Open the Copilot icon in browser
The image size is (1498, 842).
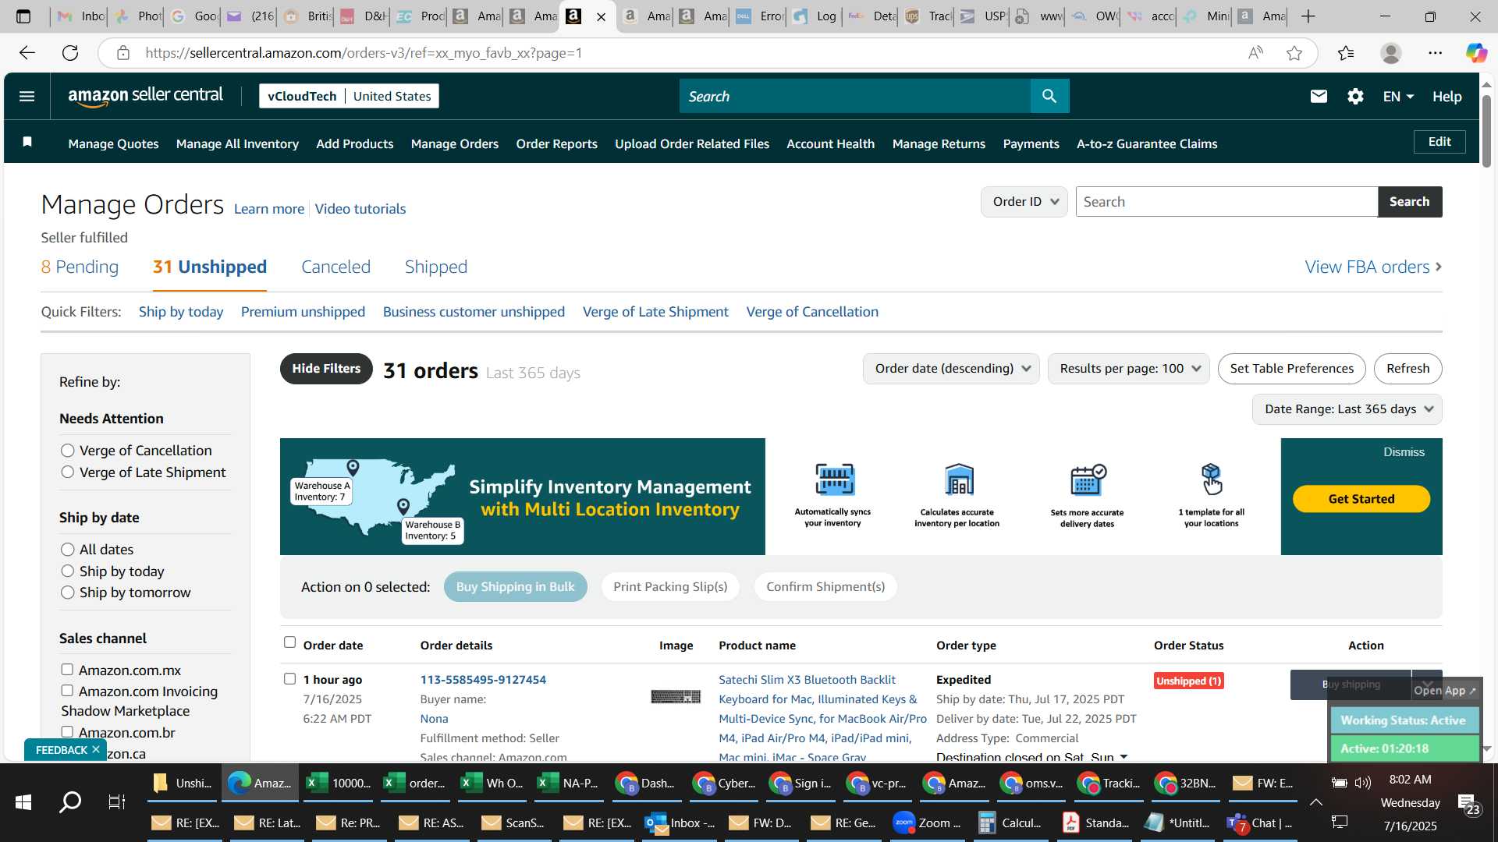pyautogui.click(x=1475, y=53)
